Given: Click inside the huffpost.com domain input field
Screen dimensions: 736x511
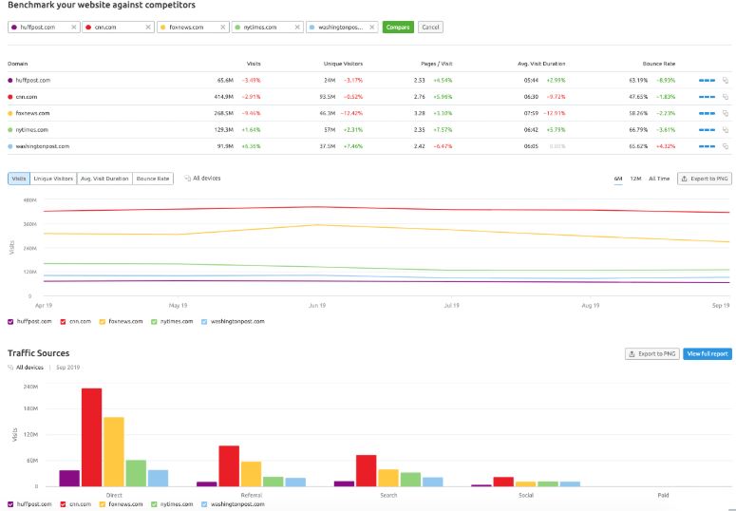Looking at the screenshot, I should coord(44,28).
